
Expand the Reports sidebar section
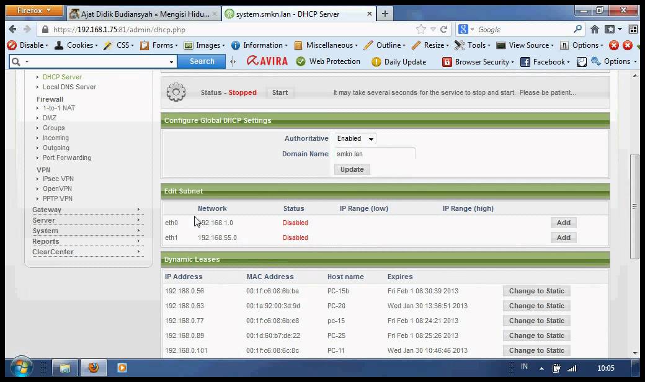click(87, 241)
